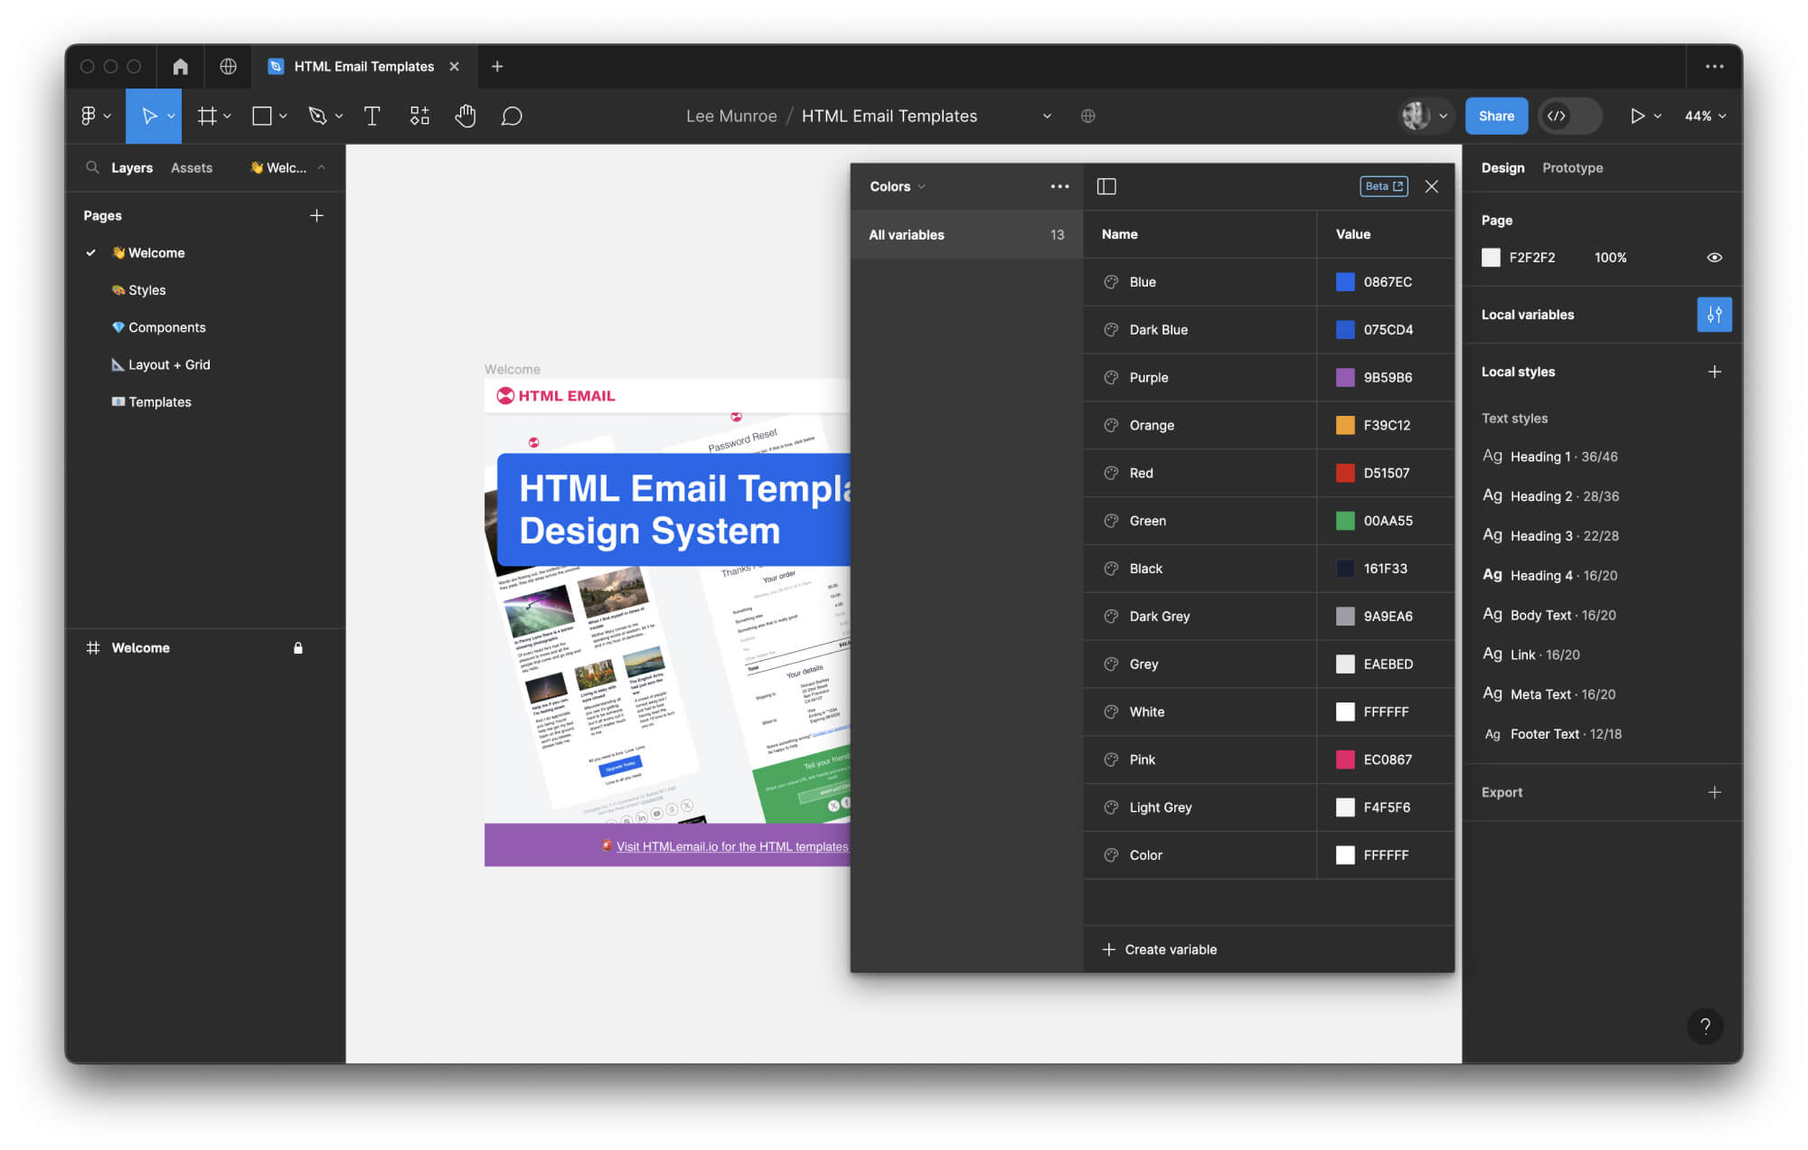
Task: Select the Dark Grey variable name
Action: 1159,616
